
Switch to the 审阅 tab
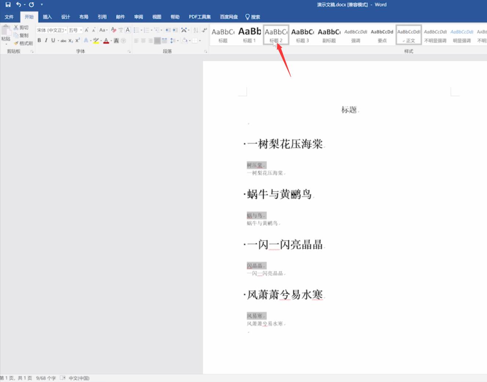[x=139, y=17]
